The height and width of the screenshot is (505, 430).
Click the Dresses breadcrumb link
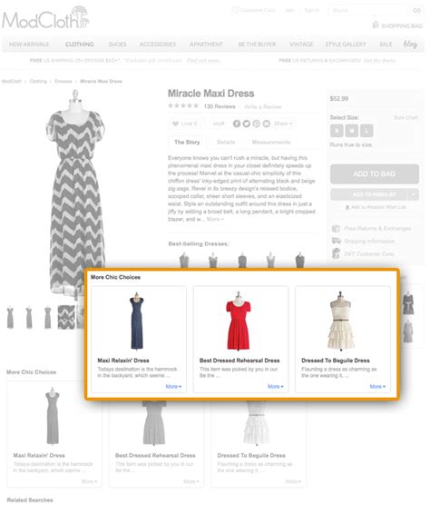point(64,81)
